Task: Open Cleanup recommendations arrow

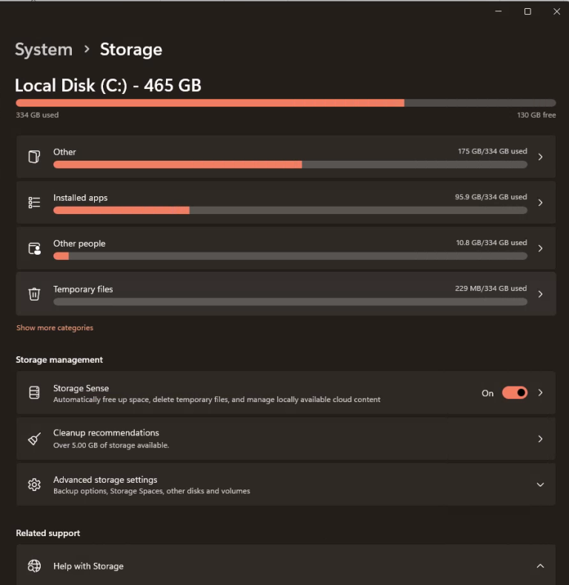Action: pos(540,438)
